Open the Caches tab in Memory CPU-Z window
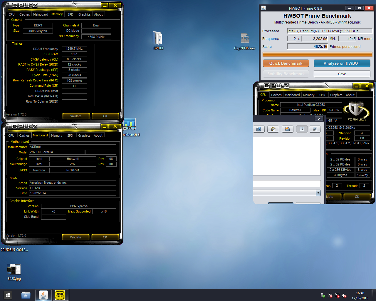 (25, 14)
